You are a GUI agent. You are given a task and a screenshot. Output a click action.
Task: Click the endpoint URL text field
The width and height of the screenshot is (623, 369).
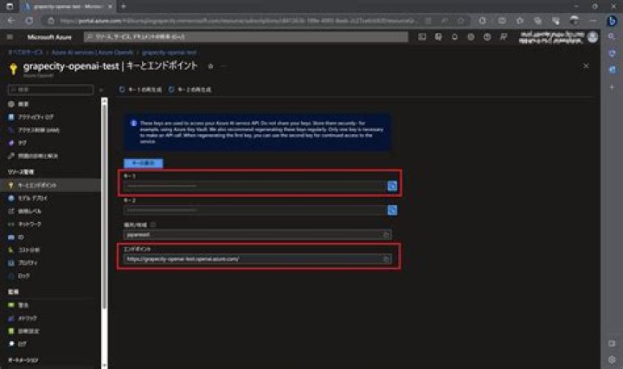[x=251, y=258]
